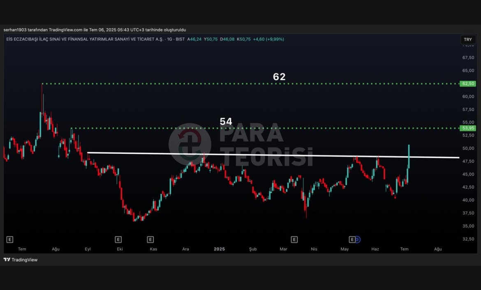481x290 pixels.
Task: Click the BIST exchange label
Action: [180, 39]
